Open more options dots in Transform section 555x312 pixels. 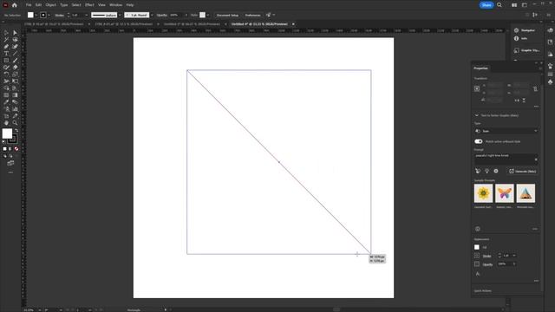(x=536, y=106)
